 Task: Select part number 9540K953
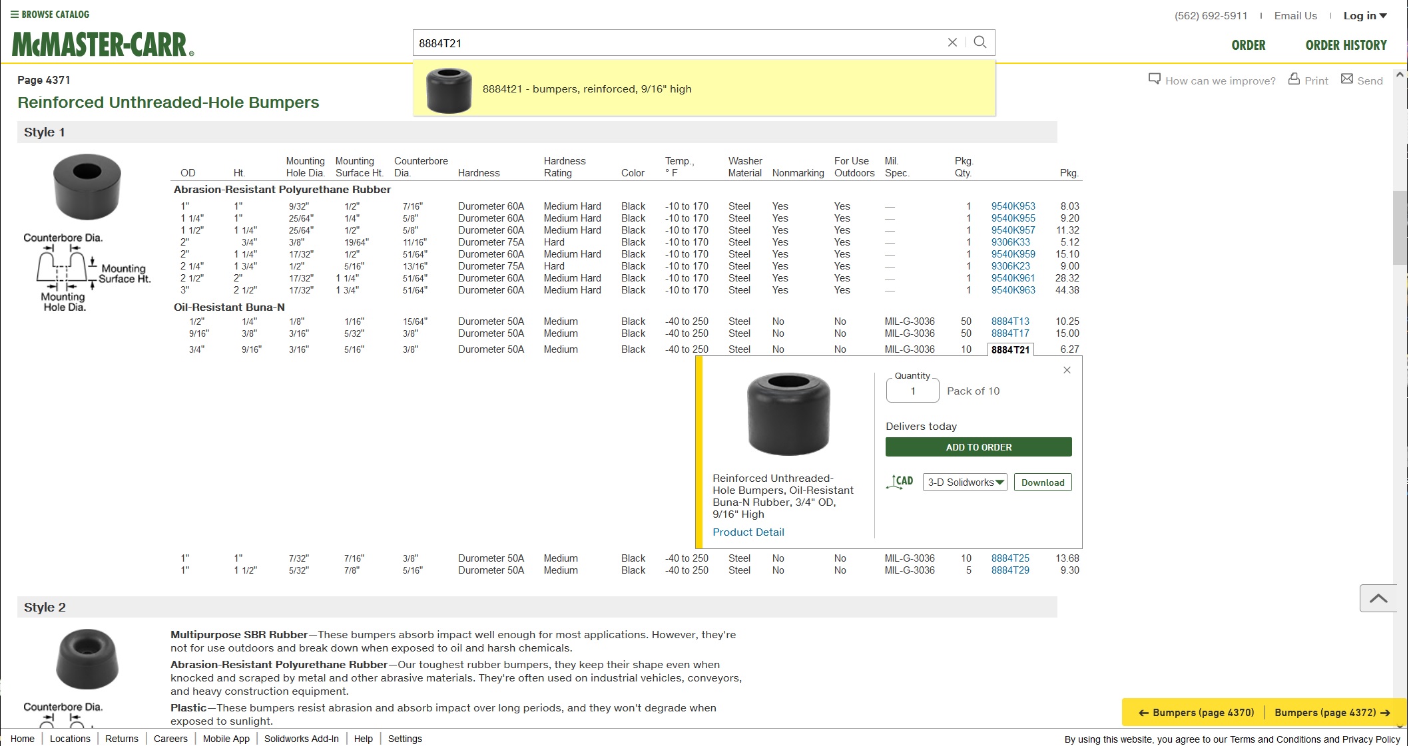[x=1013, y=206]
